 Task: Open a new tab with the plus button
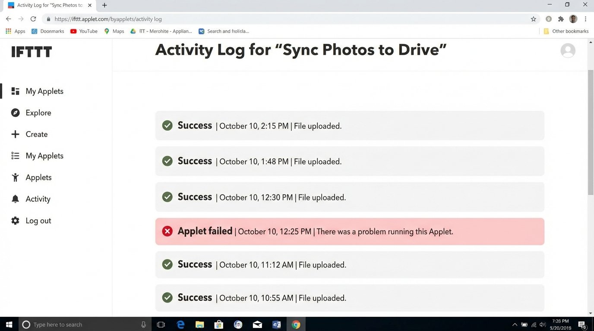tap(104, 5)
